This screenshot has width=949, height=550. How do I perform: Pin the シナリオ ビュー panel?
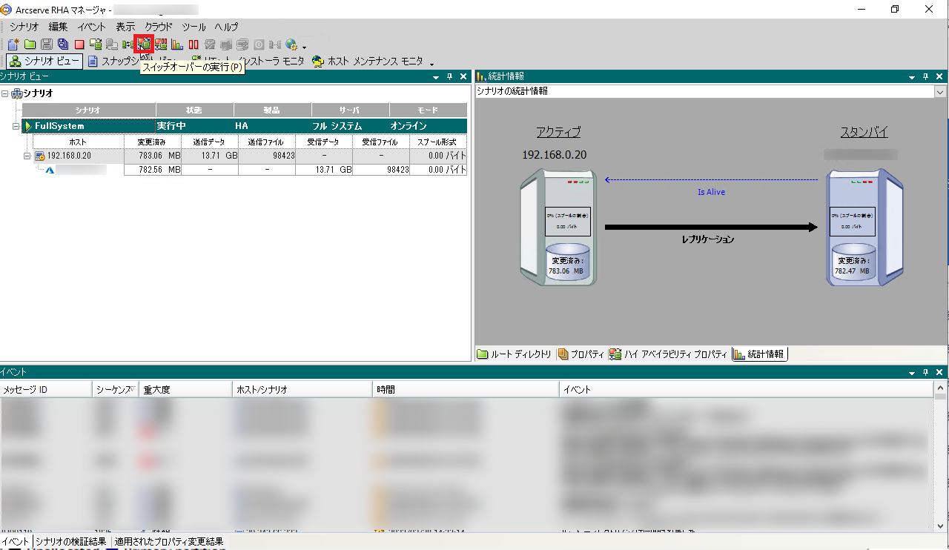pyautogui.click(x=449, y=76)
